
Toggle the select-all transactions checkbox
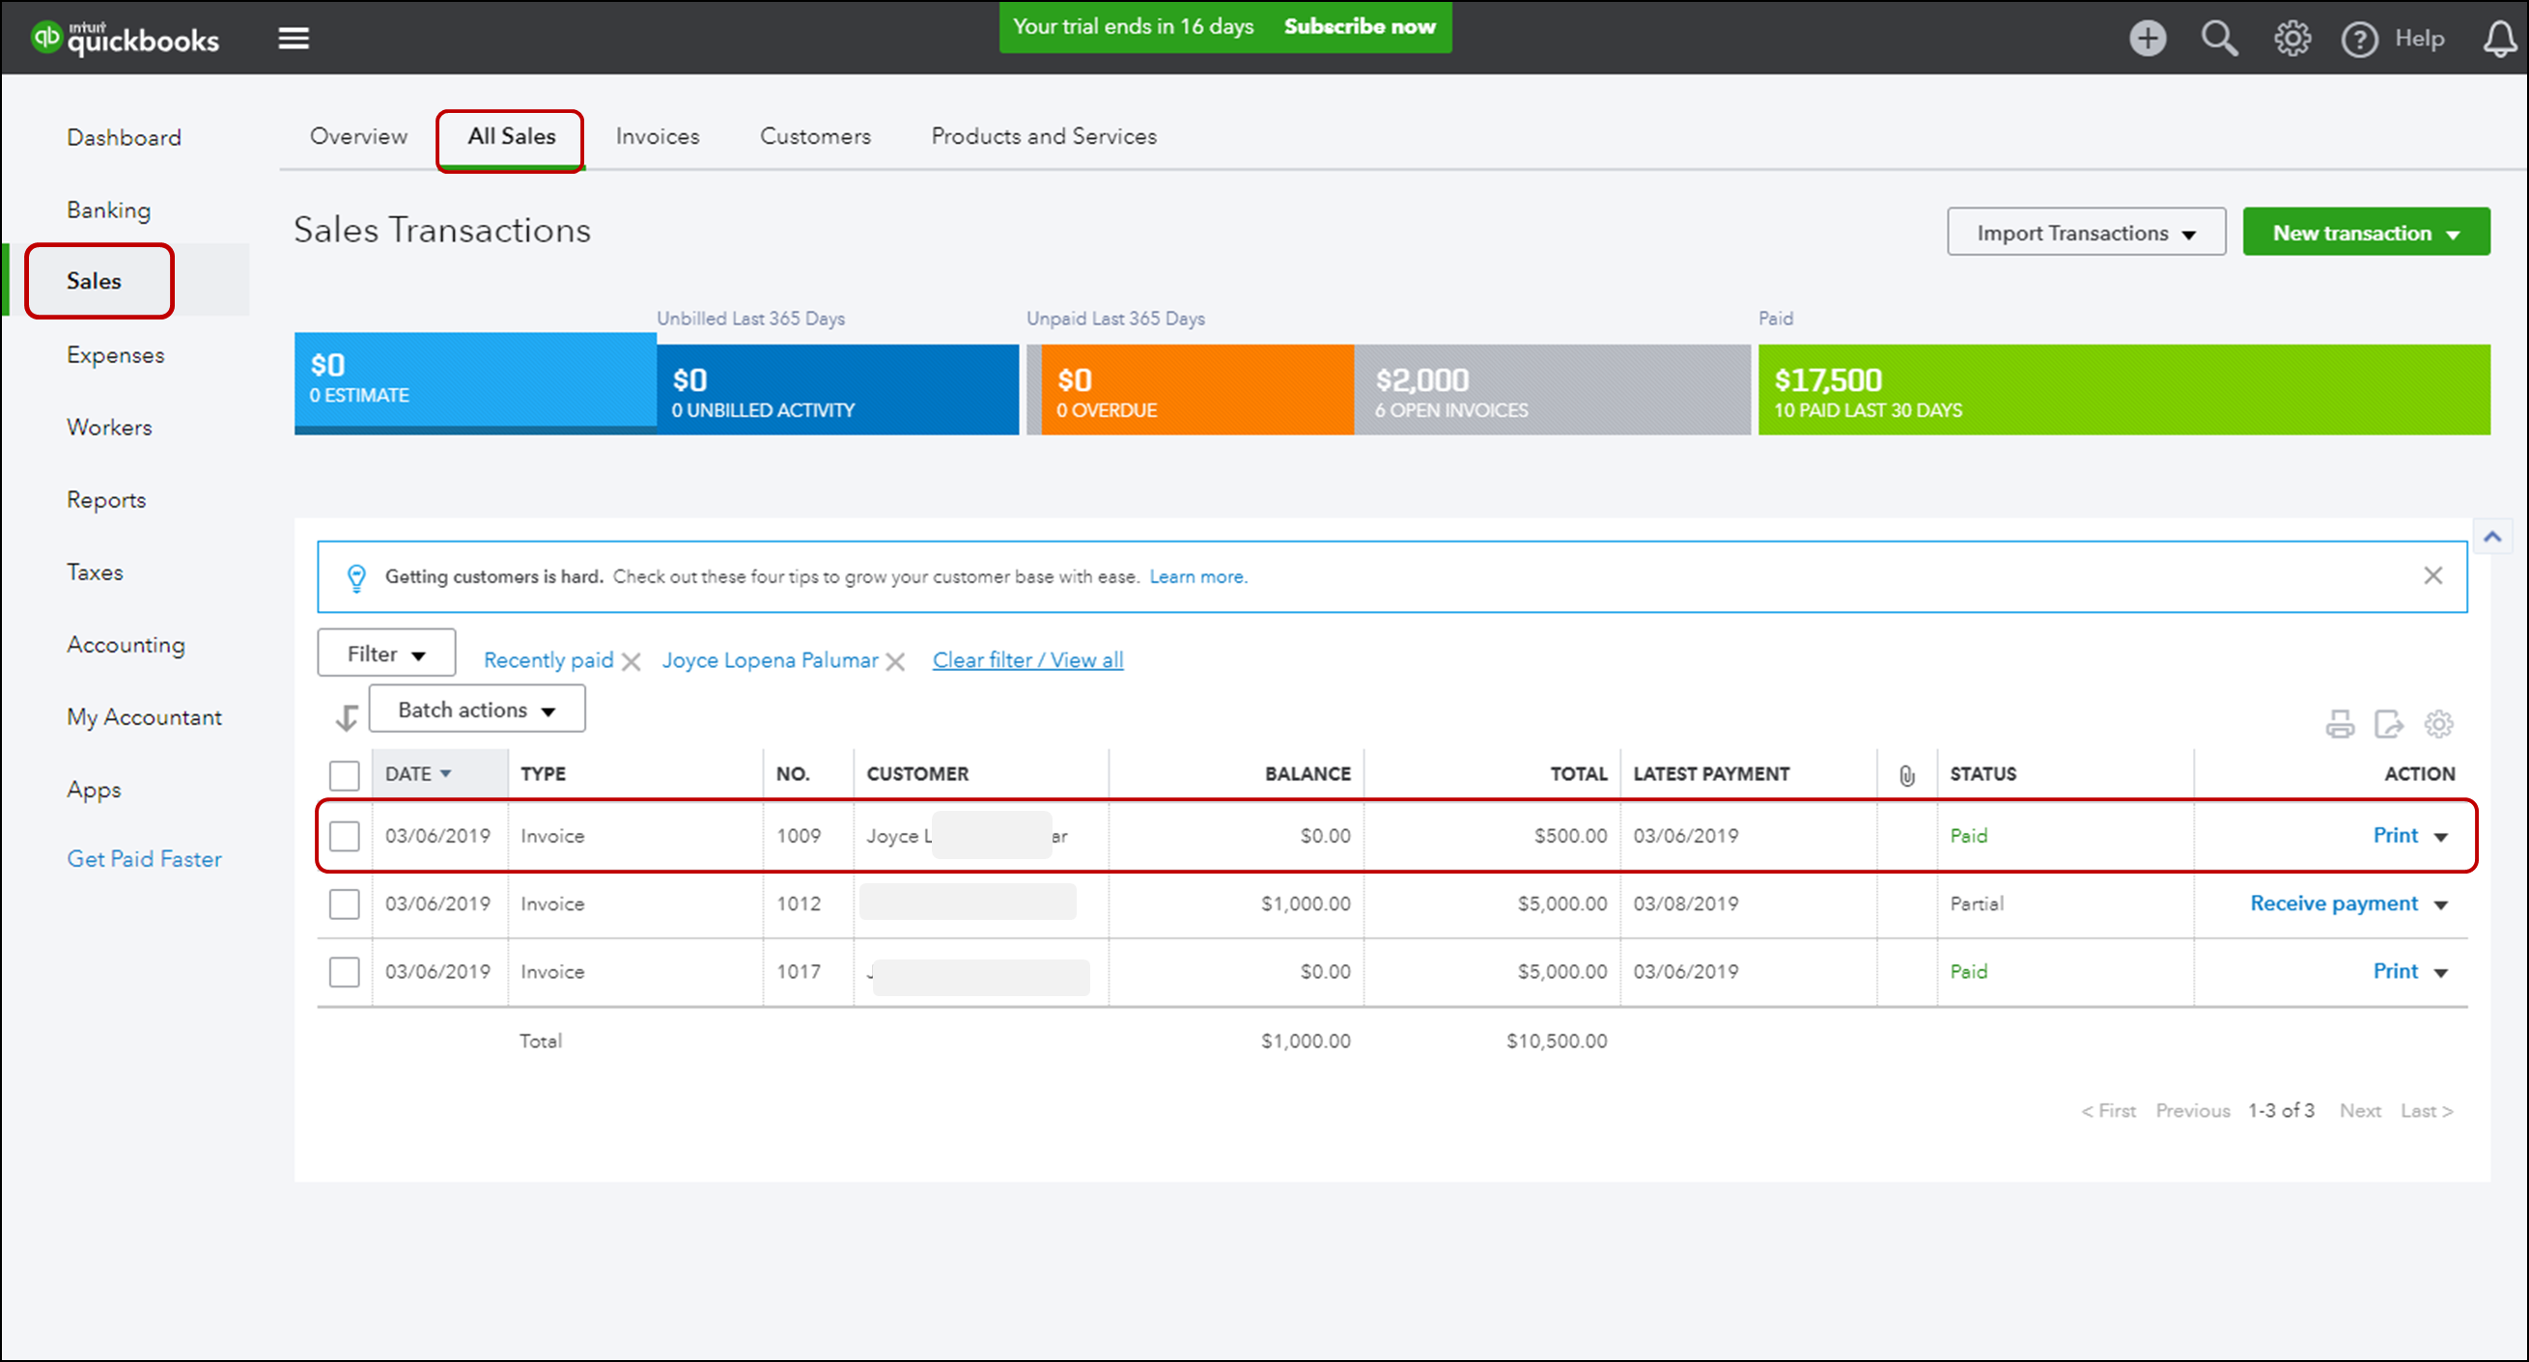click(344, 775)
